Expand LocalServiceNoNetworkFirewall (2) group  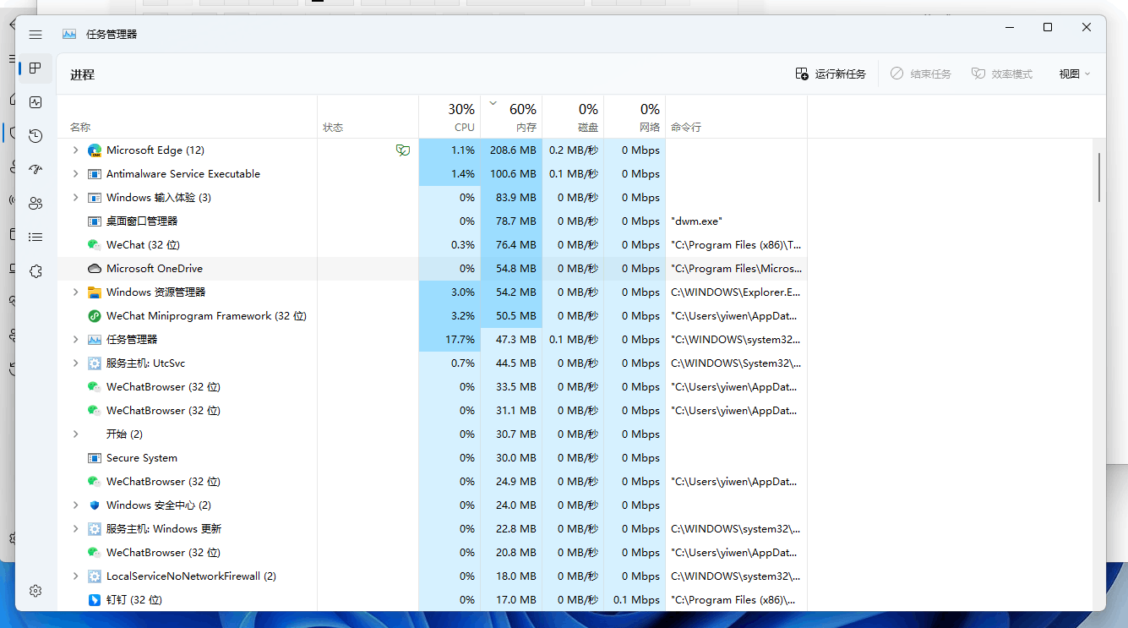coord(75,576)
